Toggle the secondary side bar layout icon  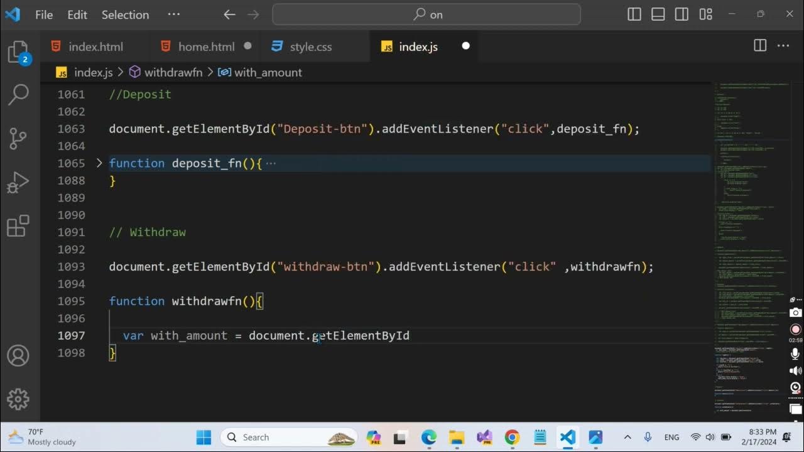point(682,14)
